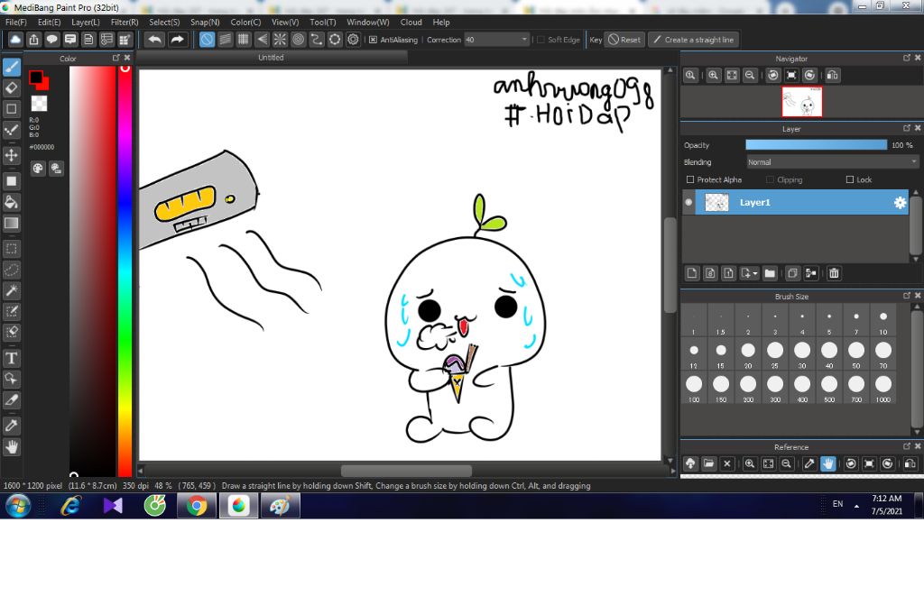Click Create a straight line button
924x596 pixels.
[x=694, y=40]
